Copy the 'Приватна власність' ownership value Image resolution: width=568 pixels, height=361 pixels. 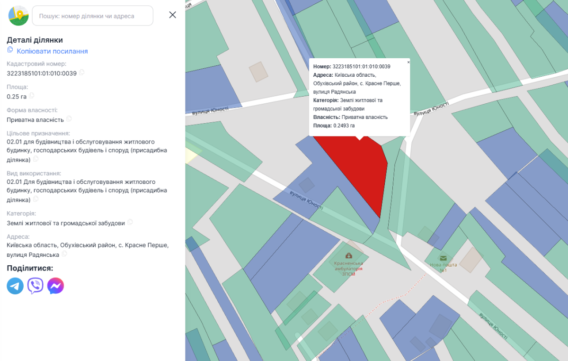[69, 119]
